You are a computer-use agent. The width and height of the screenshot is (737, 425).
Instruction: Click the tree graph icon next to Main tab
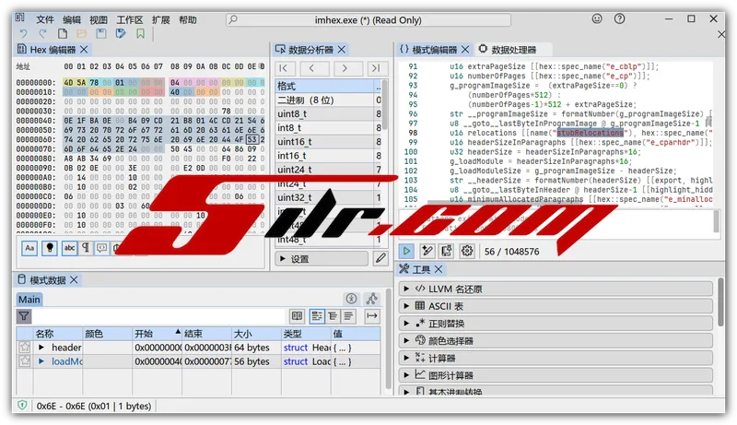click(372, 299)
